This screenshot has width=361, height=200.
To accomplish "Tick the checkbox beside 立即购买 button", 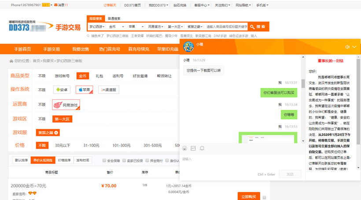I will coord(264,197).
